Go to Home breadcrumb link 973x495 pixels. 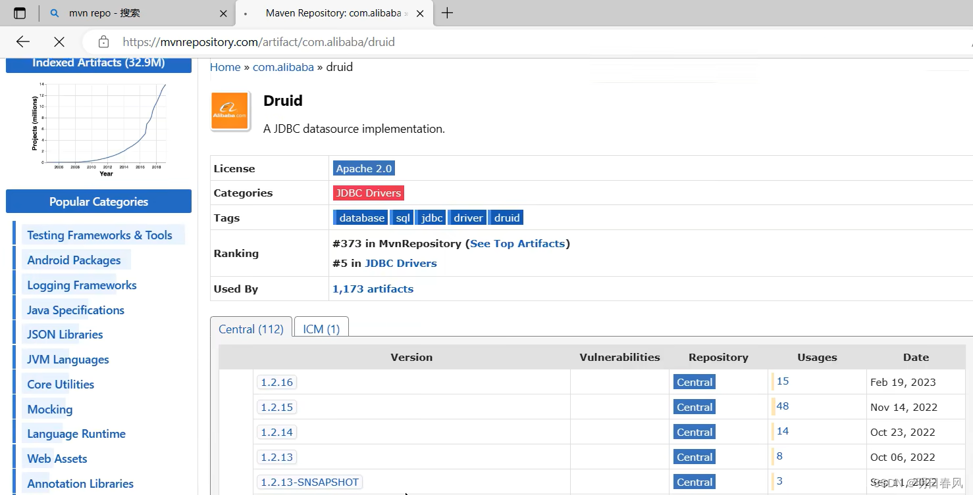pyautogui.click(x=225, y=67)
